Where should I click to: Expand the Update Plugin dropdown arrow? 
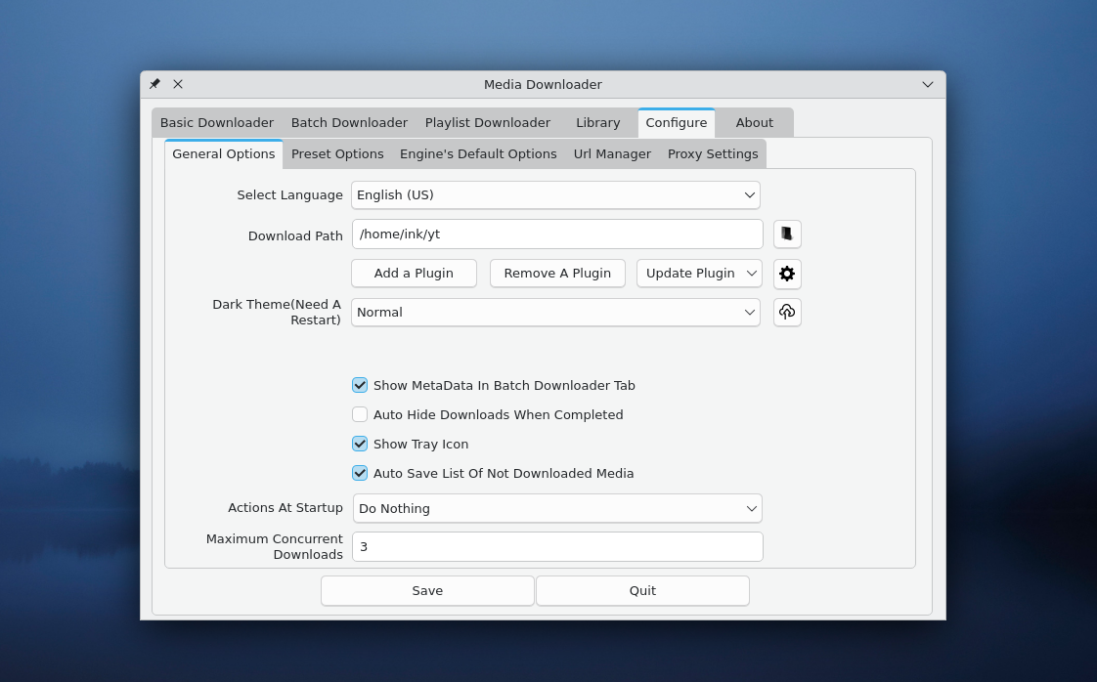tap(751, 273)
